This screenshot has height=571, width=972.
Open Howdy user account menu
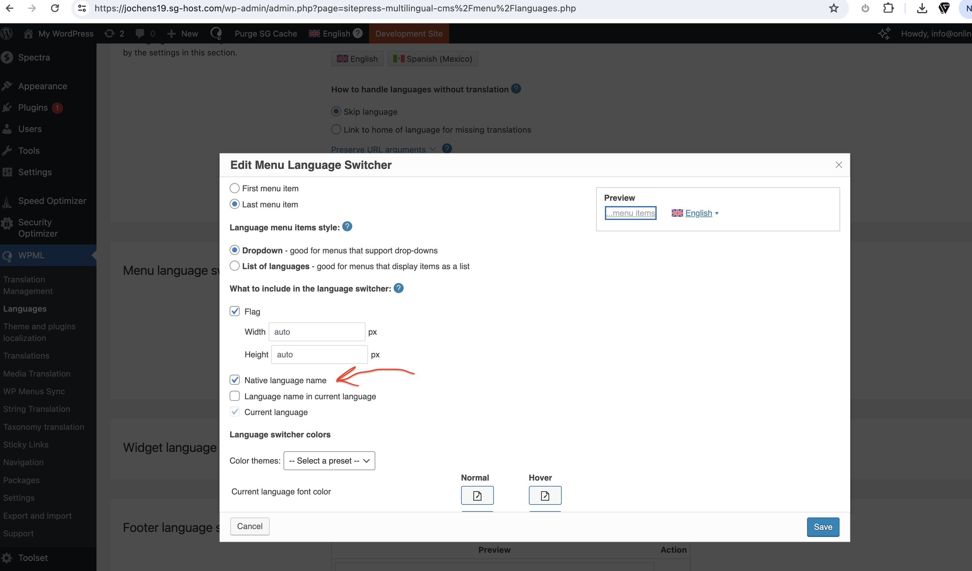point(936,33)
